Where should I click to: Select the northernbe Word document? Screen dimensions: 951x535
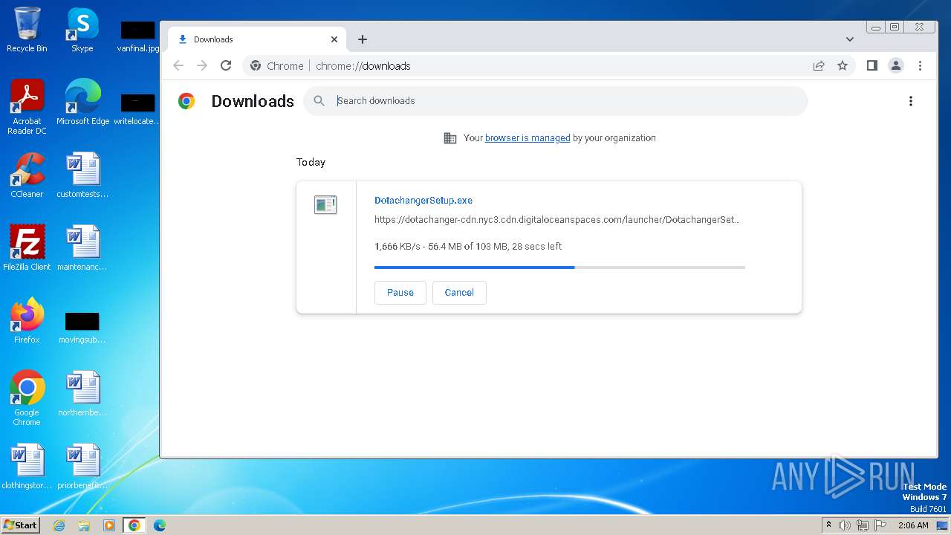pos(82,394)
